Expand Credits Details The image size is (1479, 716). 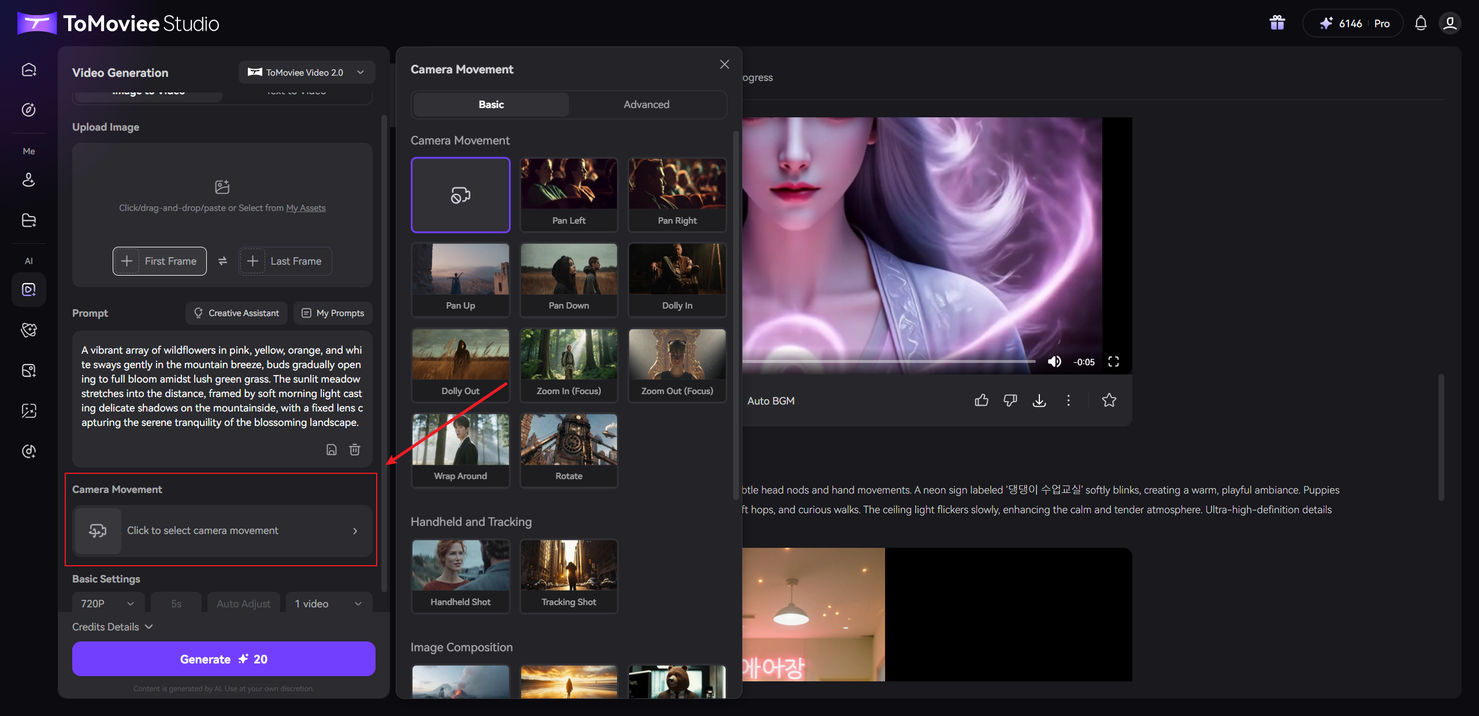tap(113, 627)
